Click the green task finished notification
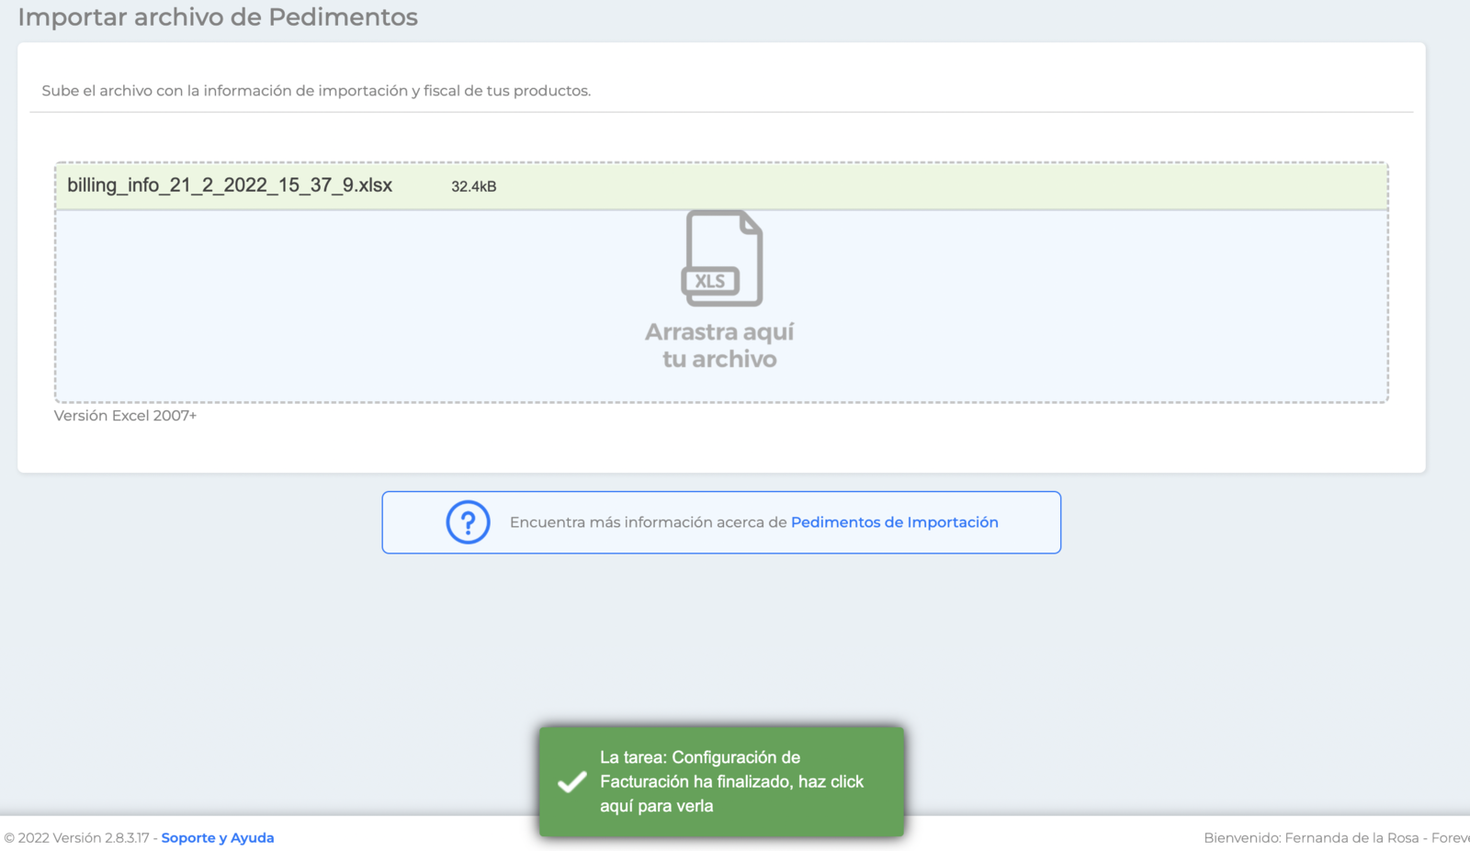 (721, 781)
